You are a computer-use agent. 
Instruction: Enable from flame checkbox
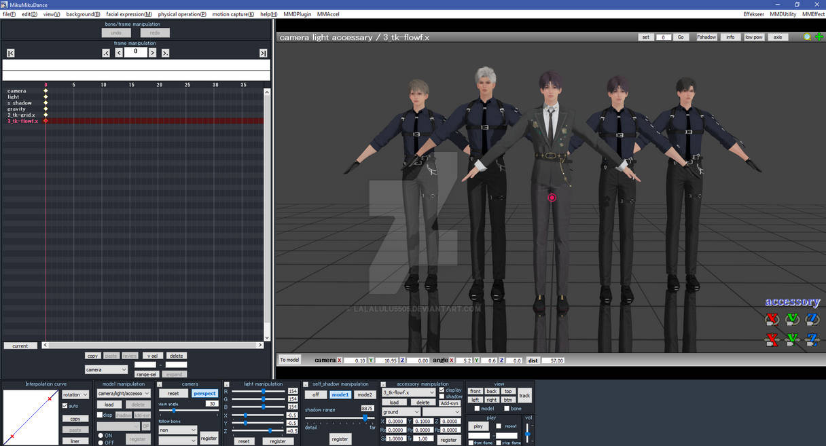coord(471,443)
